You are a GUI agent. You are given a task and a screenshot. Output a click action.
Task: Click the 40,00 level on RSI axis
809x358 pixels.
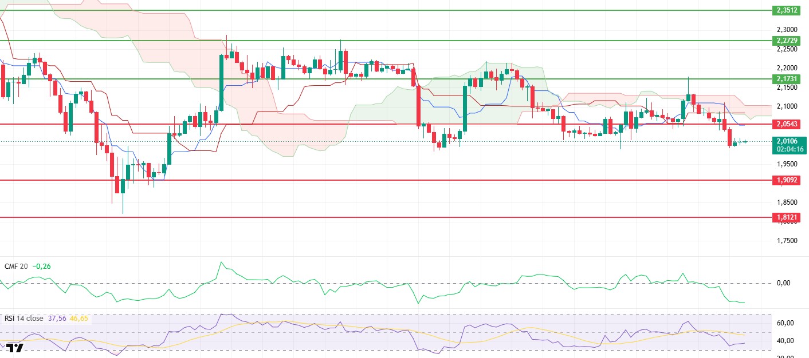tap(784, 341)
